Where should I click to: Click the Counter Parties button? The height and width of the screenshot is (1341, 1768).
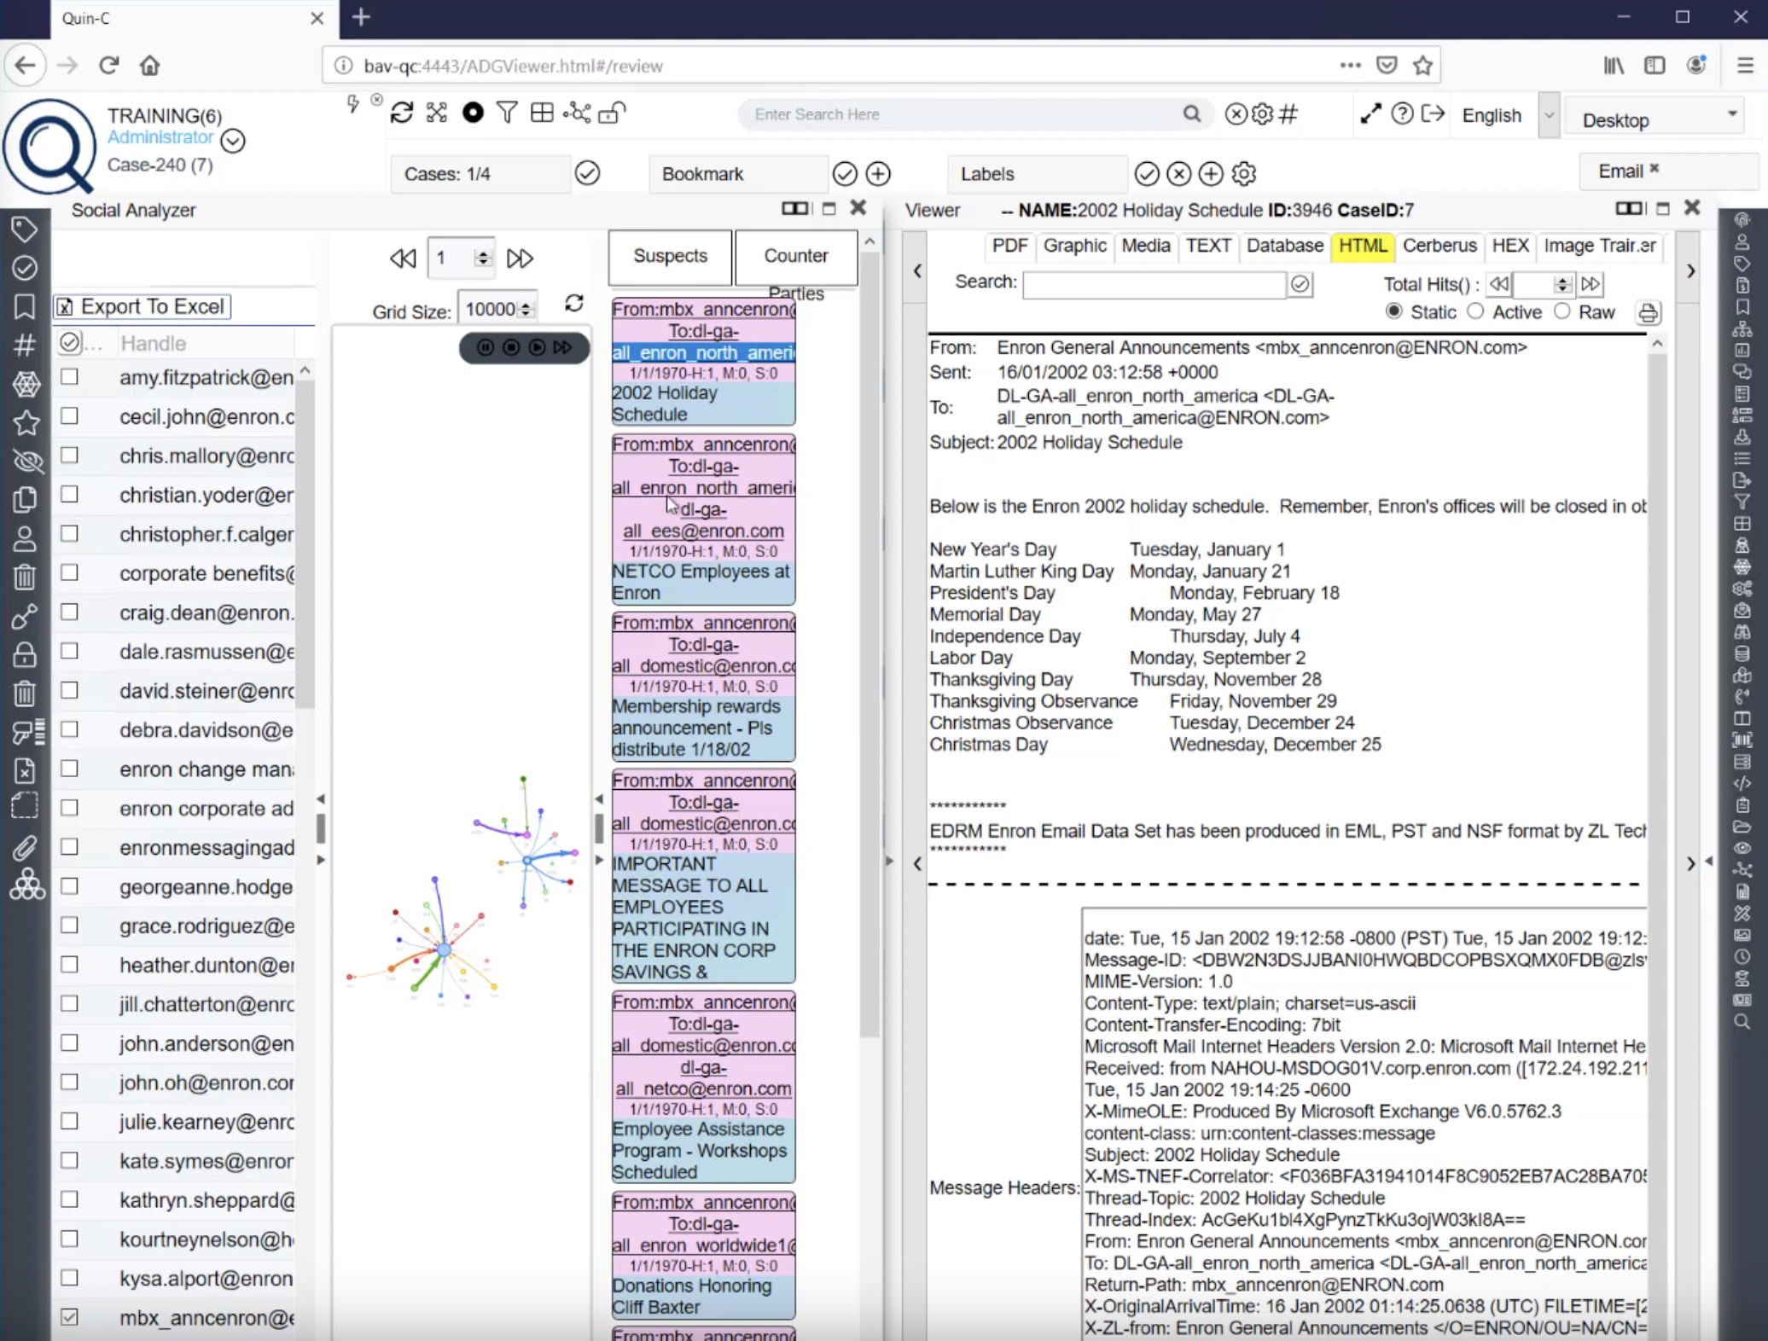(796, 257)
